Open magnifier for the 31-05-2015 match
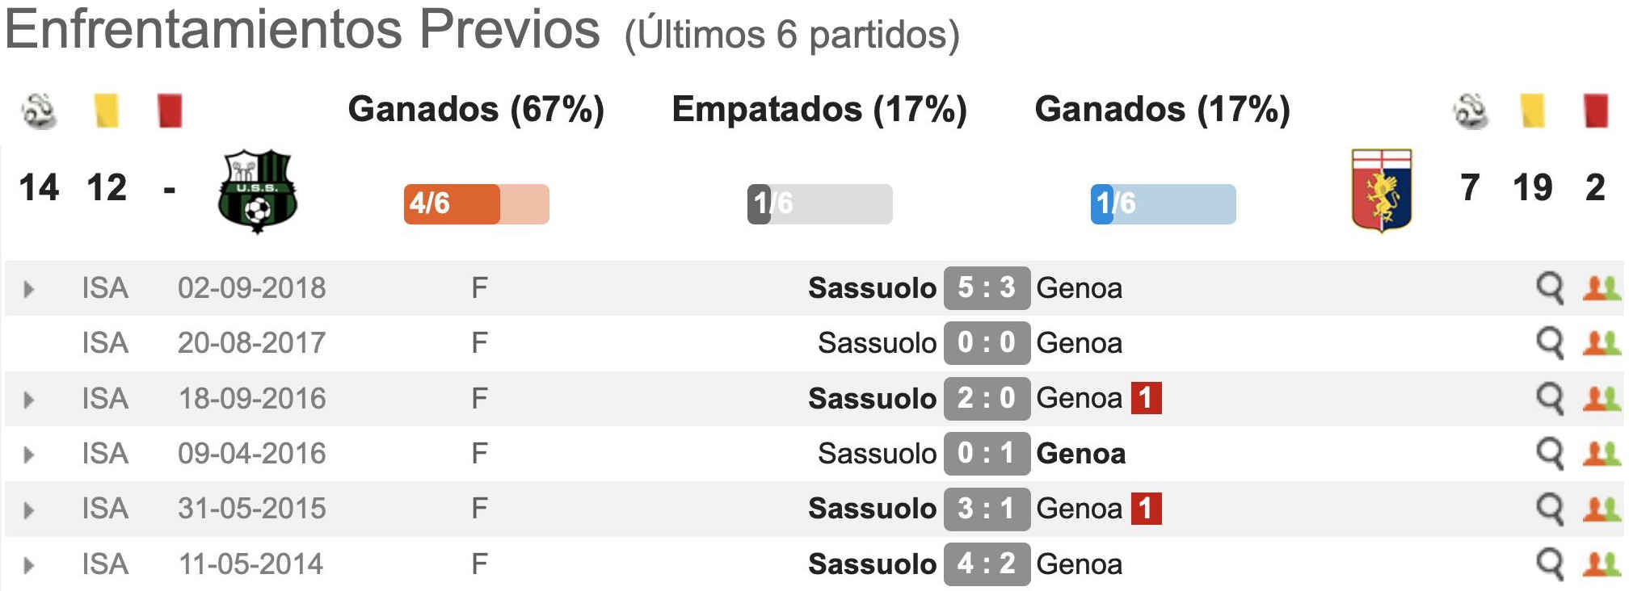 coord(1550,509)
